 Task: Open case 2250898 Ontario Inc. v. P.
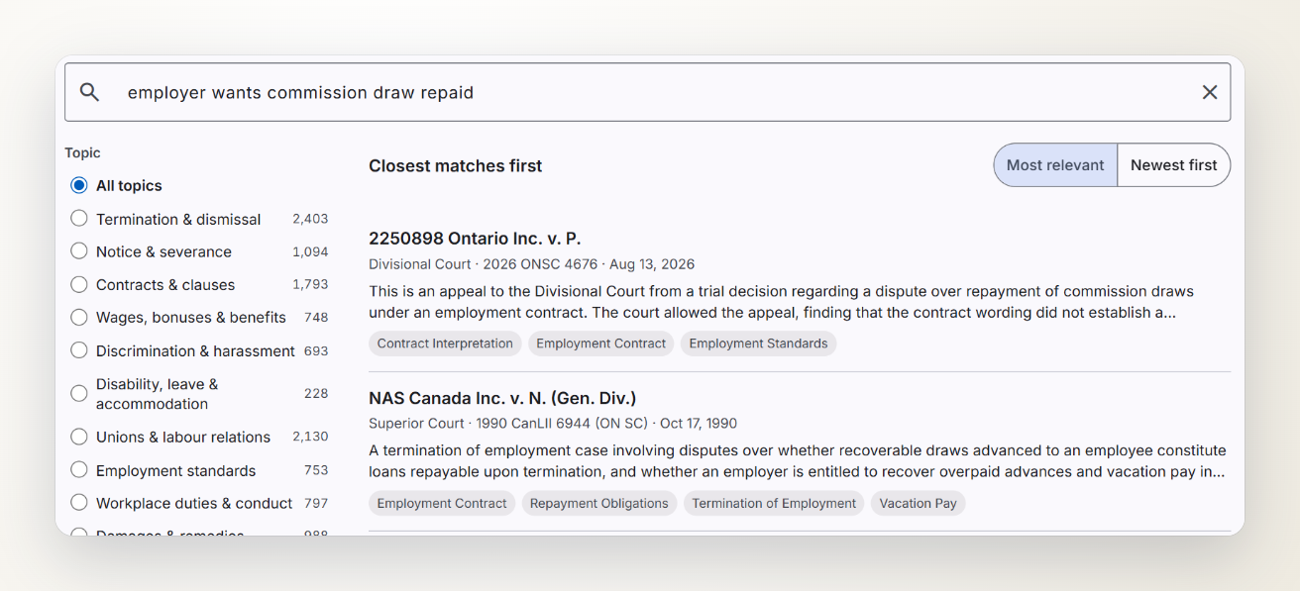tap(475, 239)
